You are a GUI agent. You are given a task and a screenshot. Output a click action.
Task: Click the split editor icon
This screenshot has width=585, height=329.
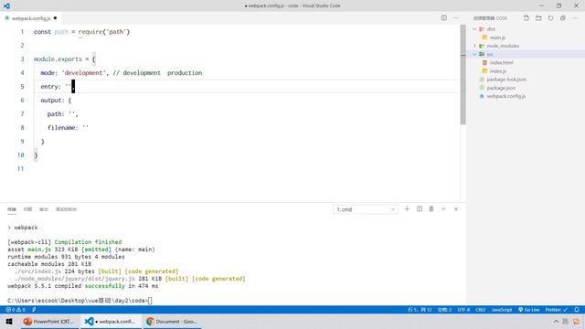click(443, 18)
